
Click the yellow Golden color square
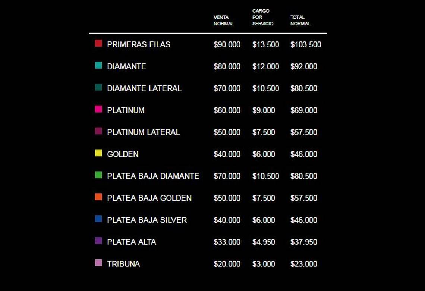tap(98, 153)
